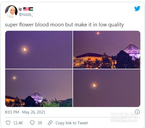Click the tweet text about blood moon
The width and height of the screenshot is (145, 128).
click(64, 25)
